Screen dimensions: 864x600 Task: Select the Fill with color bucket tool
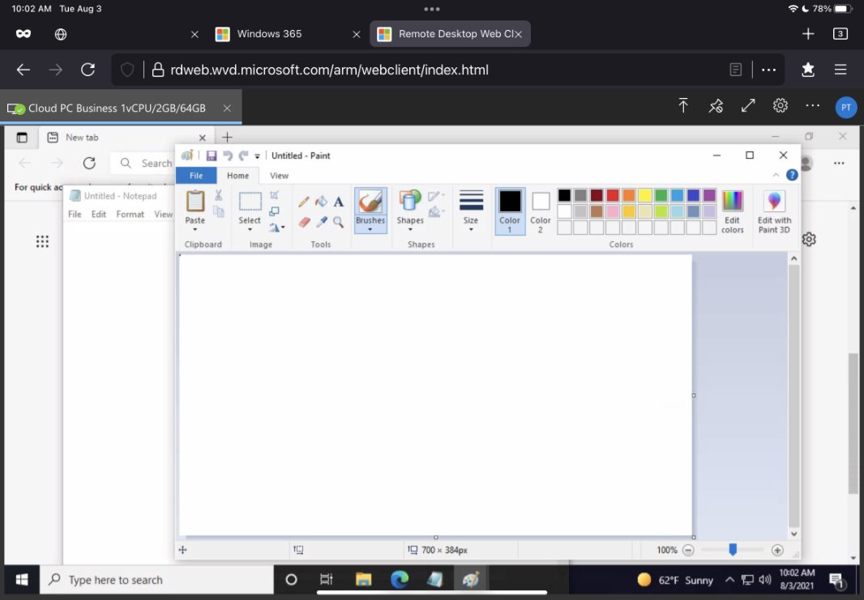pos(321,202)
